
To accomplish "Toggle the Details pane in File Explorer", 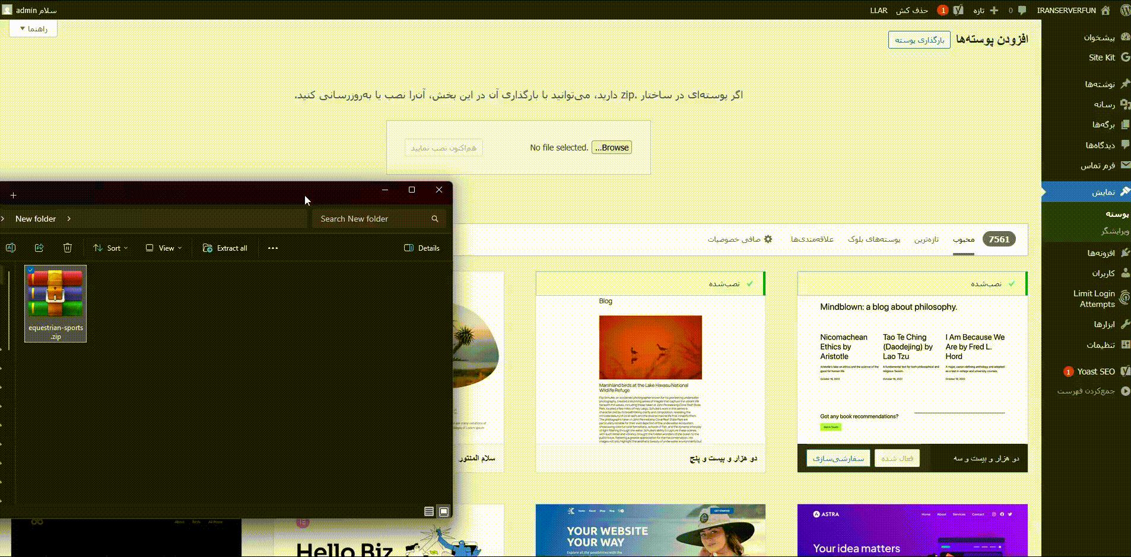I will tap(422, 248).
